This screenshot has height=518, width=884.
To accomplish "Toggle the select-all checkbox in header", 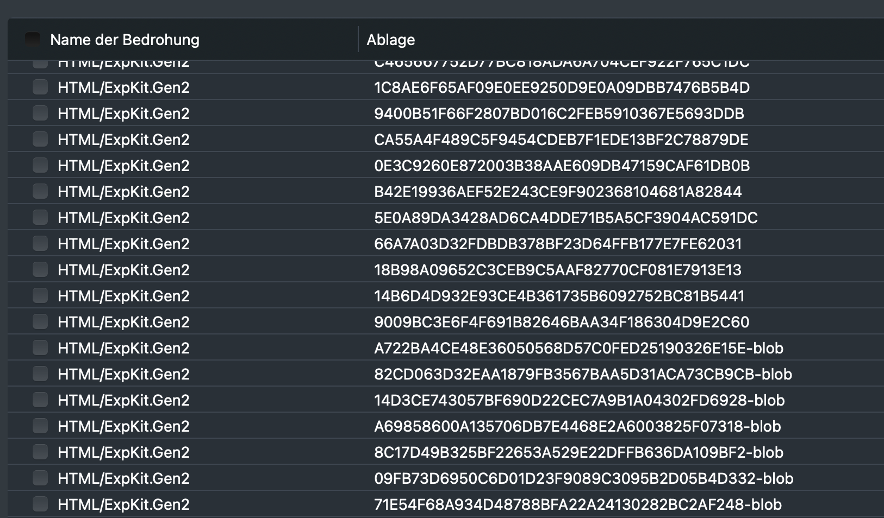I will click(x=33, y=40).
